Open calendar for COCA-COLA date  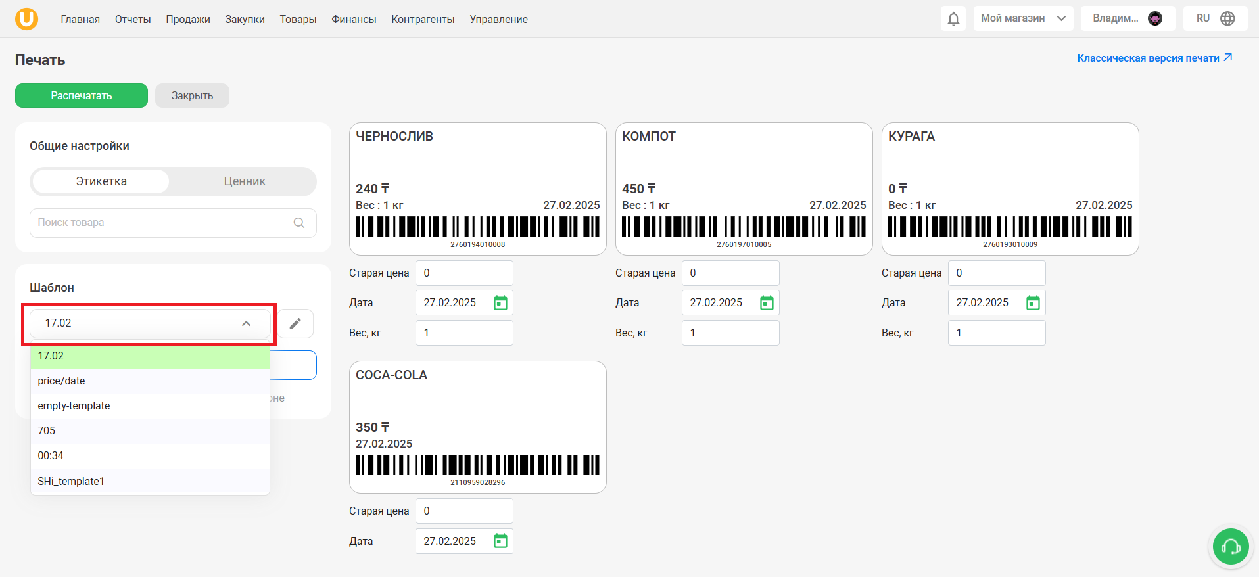500,541
